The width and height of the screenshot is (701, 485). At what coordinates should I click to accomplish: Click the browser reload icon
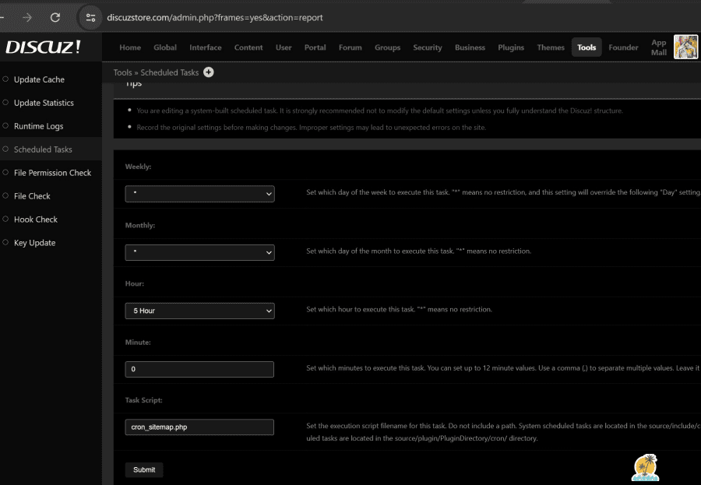55,17
